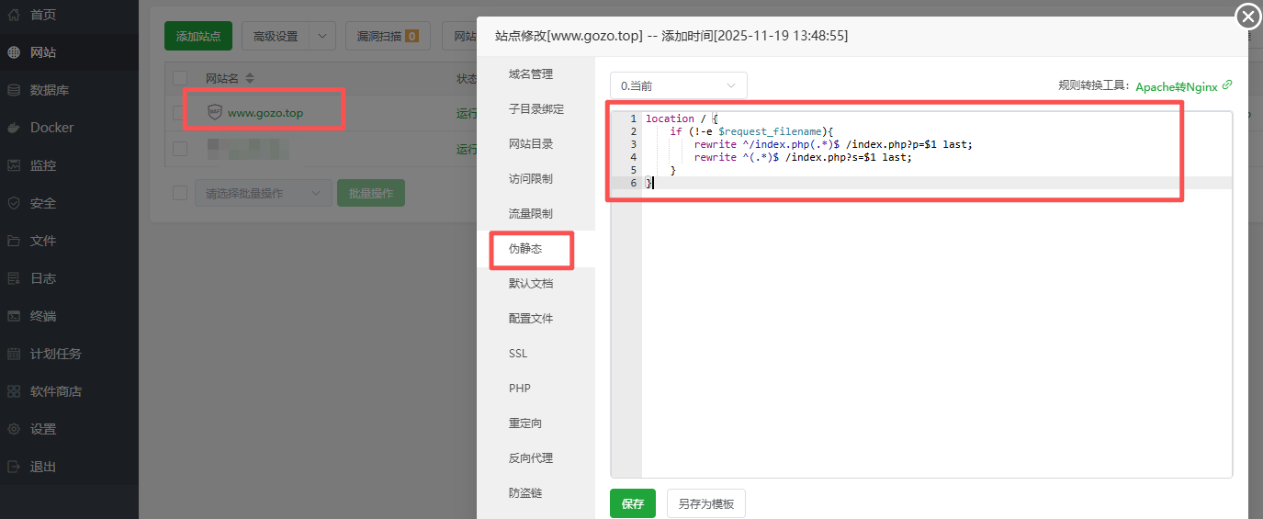Click the WAF shield icon beside www.gozo.top

click(x=215, y=112)
